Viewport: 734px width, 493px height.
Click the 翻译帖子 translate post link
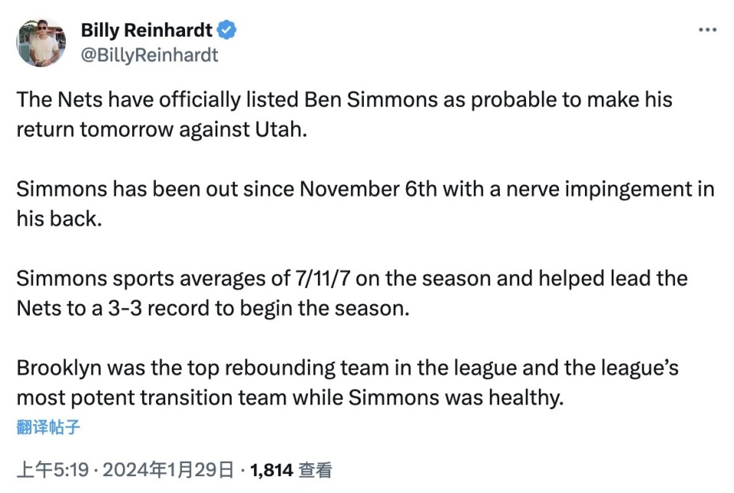(48, 427)
